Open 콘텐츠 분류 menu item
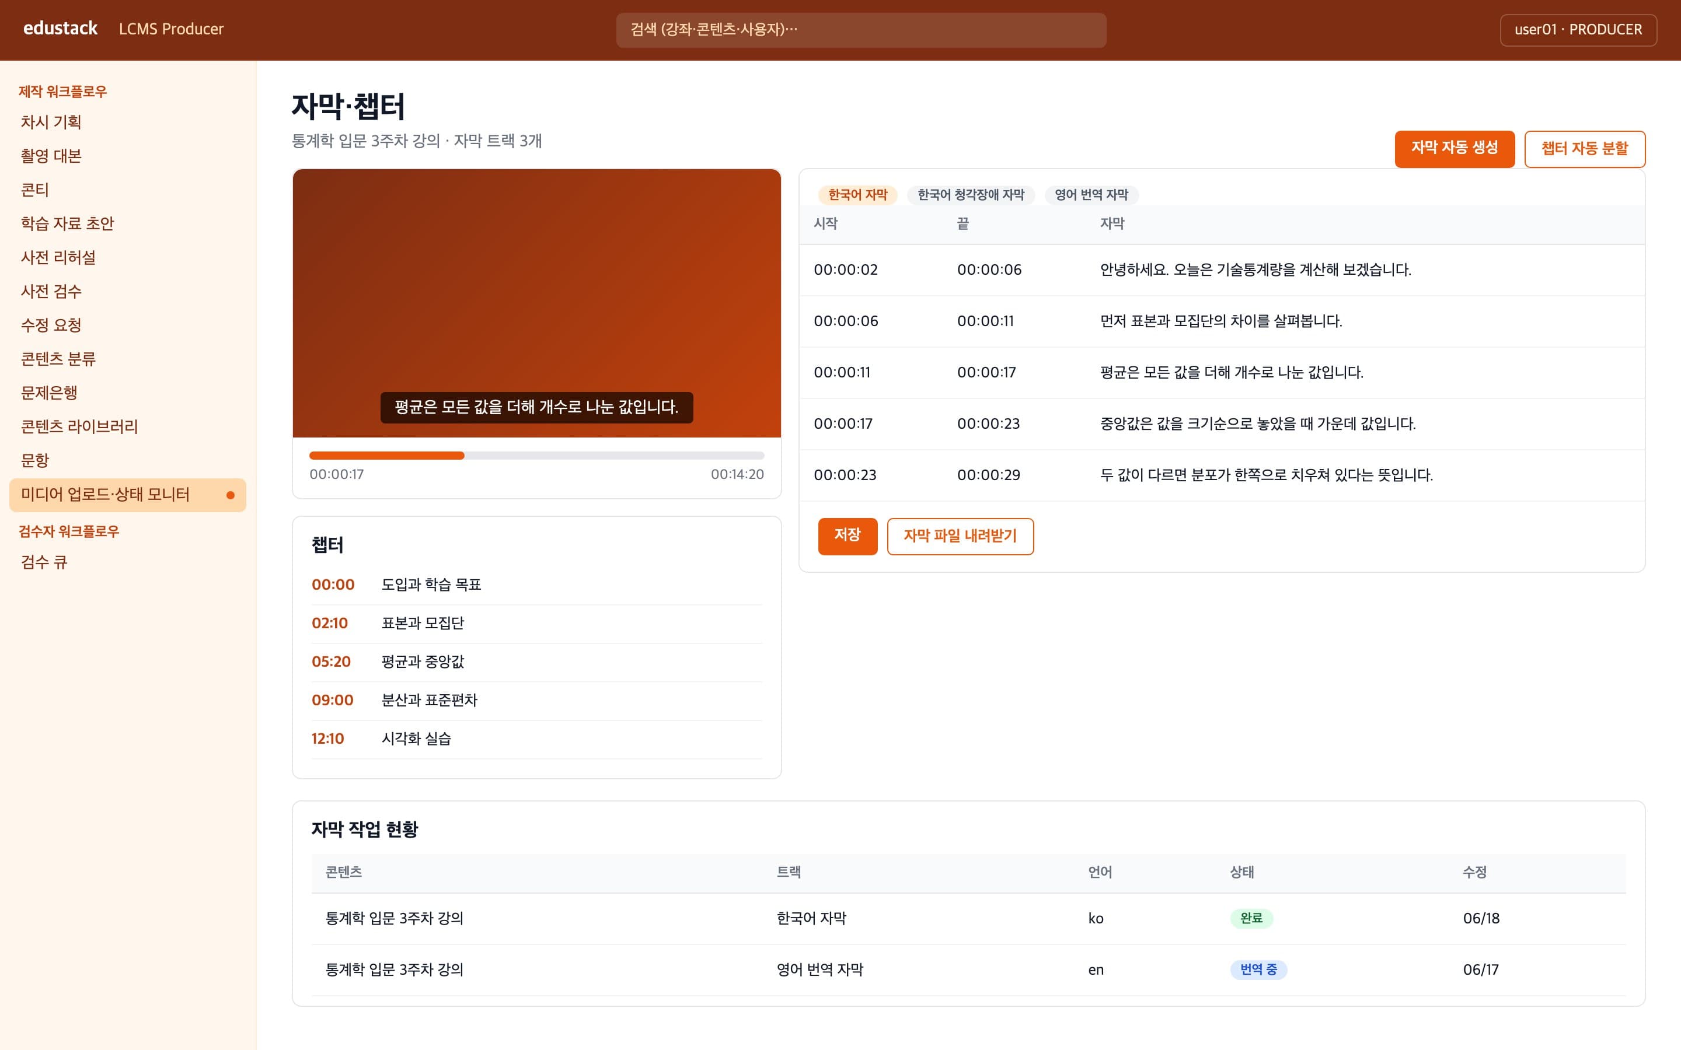Image resolution: width=1681 pixels, height=1050 pixels. 128,359
